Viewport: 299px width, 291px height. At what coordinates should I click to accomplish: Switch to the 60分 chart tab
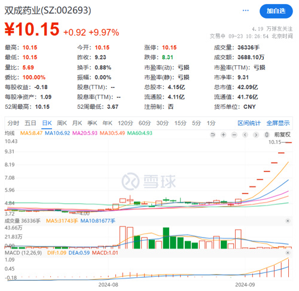click(145, 123)
